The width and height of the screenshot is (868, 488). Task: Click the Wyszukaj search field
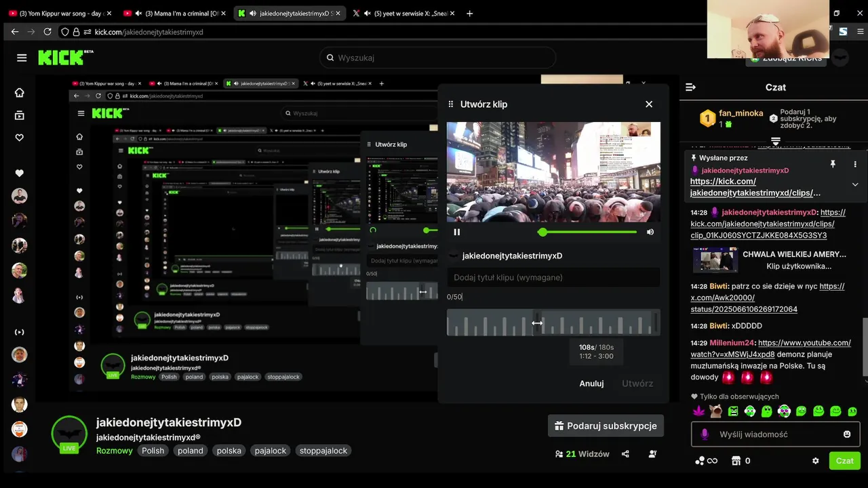437,58
